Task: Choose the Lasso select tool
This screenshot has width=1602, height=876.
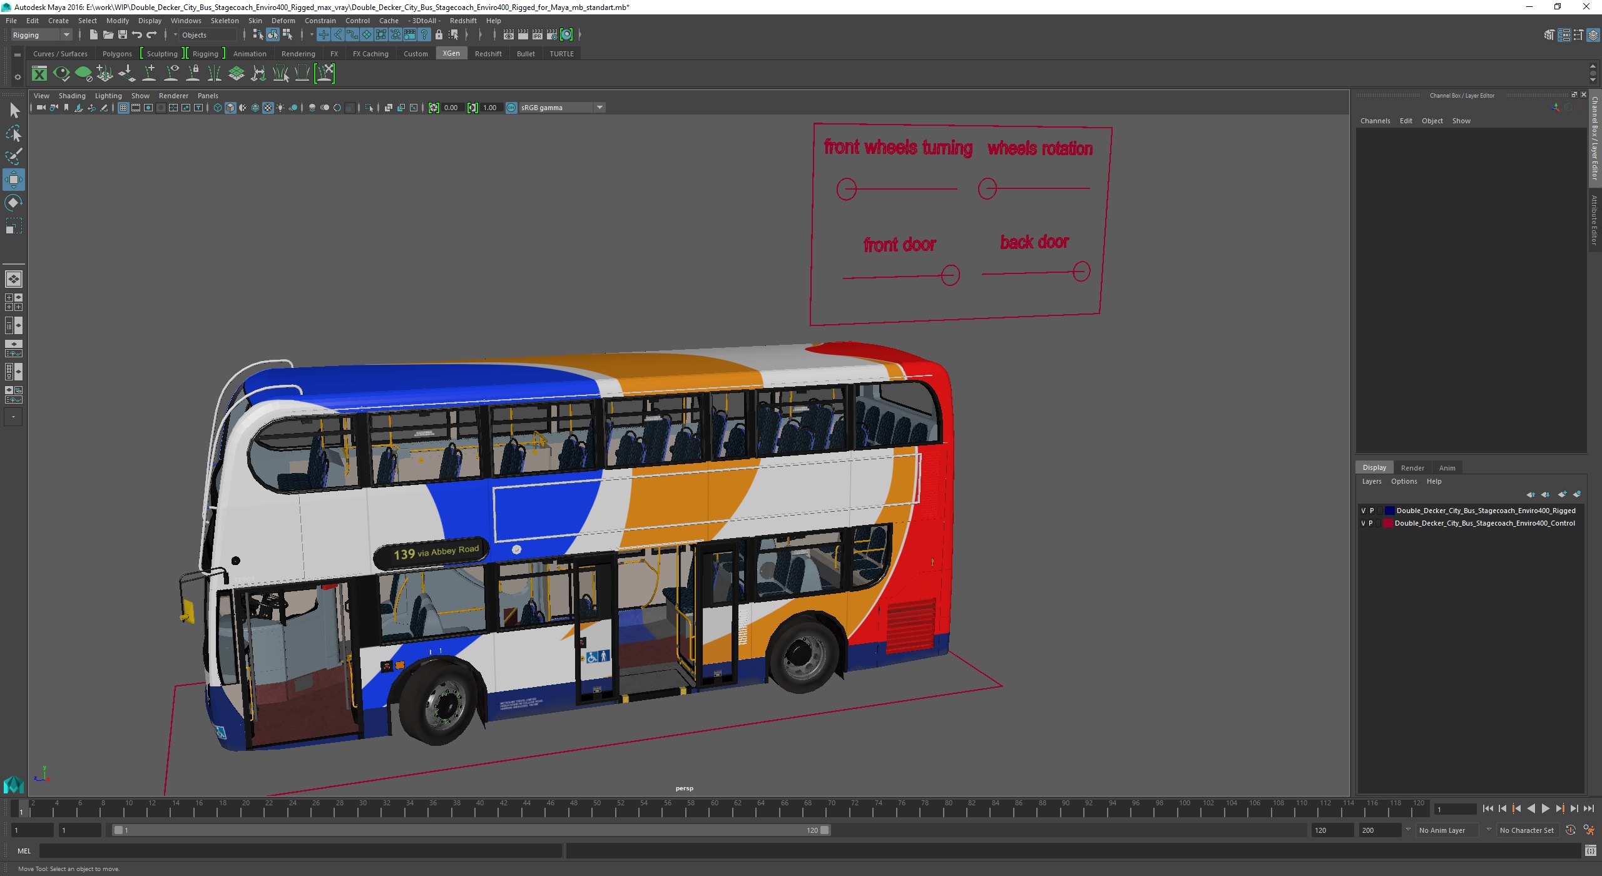Action: 14,134
